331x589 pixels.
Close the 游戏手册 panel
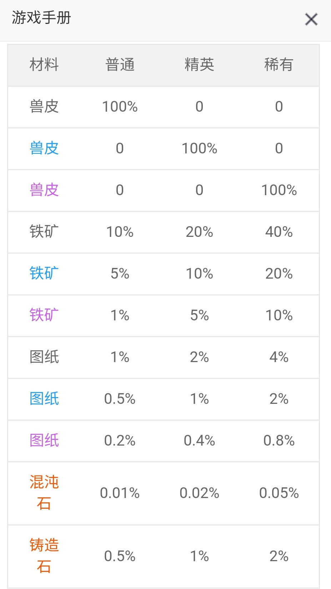click(x=311, y=19)
